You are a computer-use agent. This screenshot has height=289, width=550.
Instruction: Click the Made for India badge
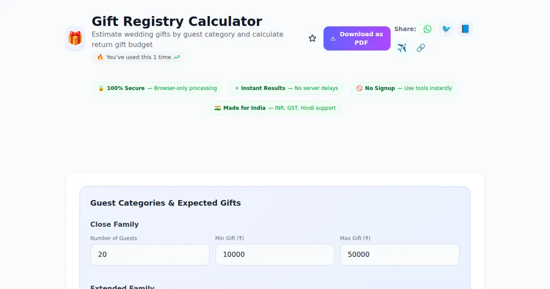click(275, 108)
